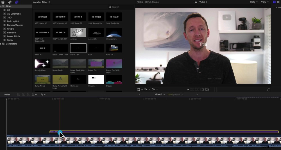281x150 pixels.
Task: Select the Titles and Generators sidebar icon
Action: [17, 2]
